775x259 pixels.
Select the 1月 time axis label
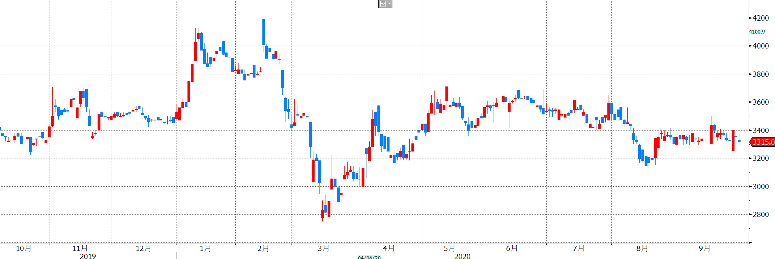[x=205, y=248]
